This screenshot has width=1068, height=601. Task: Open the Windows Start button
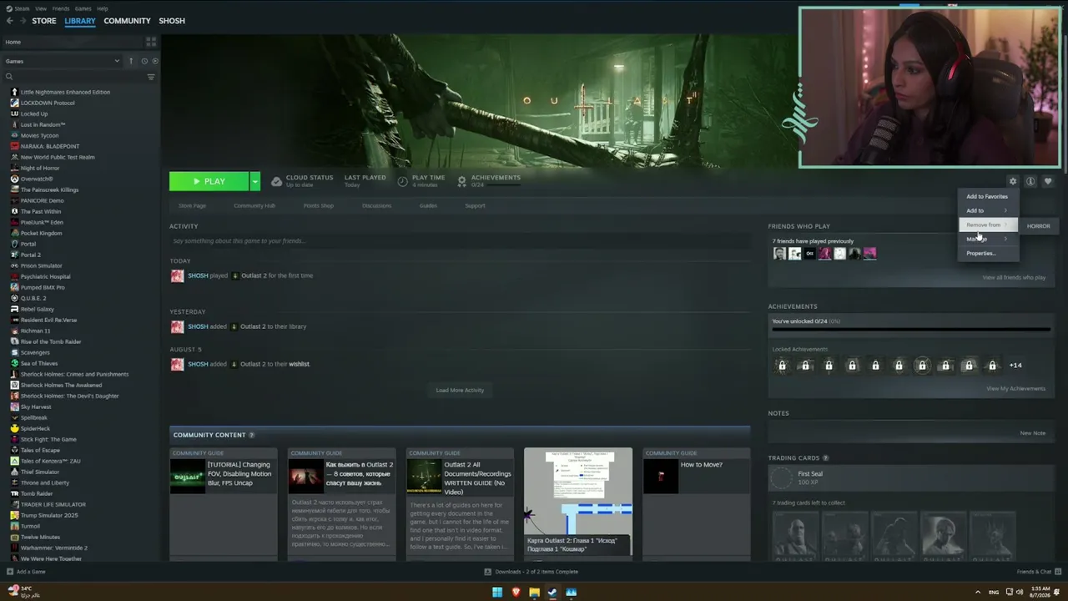497,593
